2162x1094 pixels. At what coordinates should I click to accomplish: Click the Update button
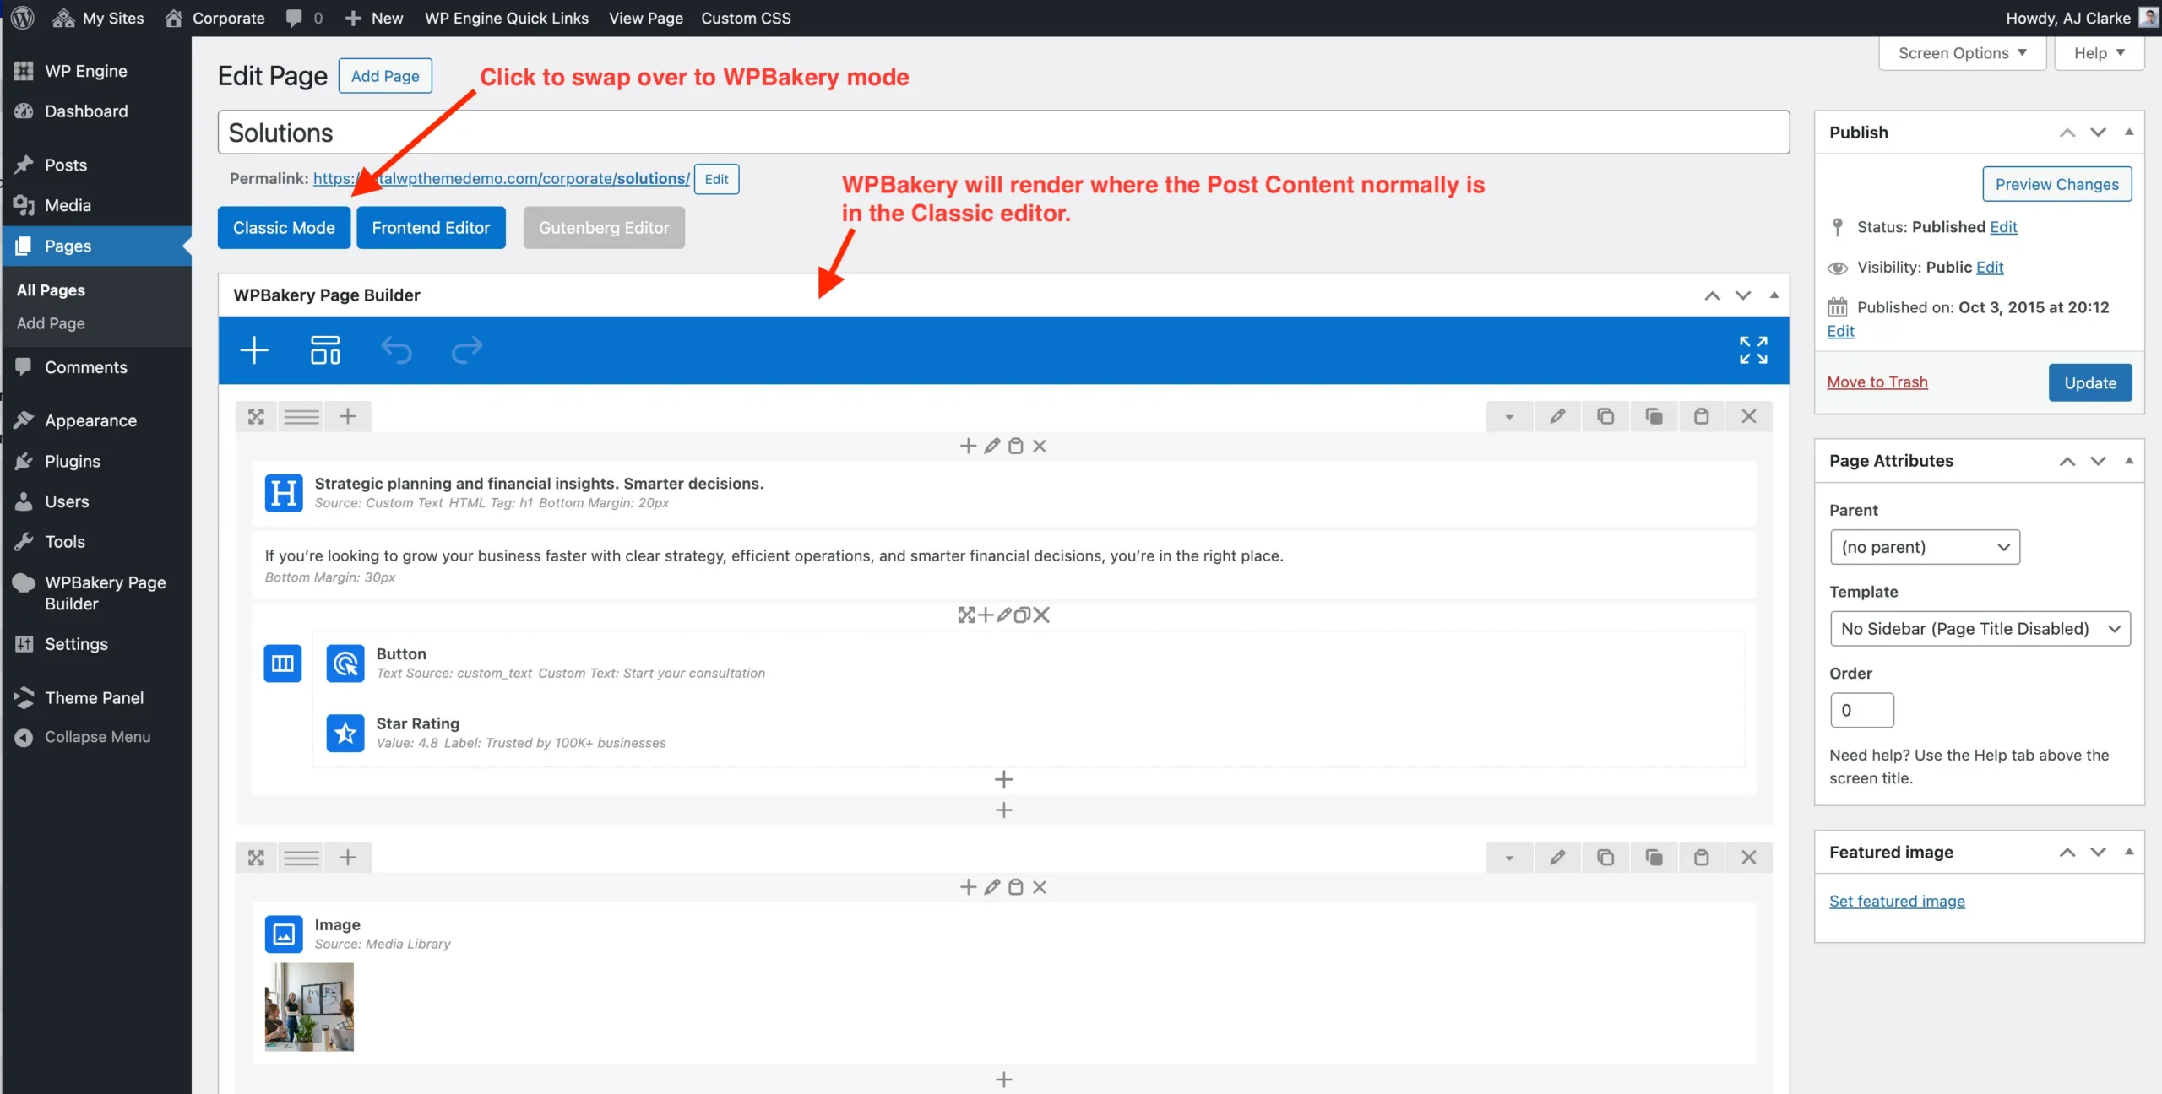pyautogui.click(x=2089, y=382)
